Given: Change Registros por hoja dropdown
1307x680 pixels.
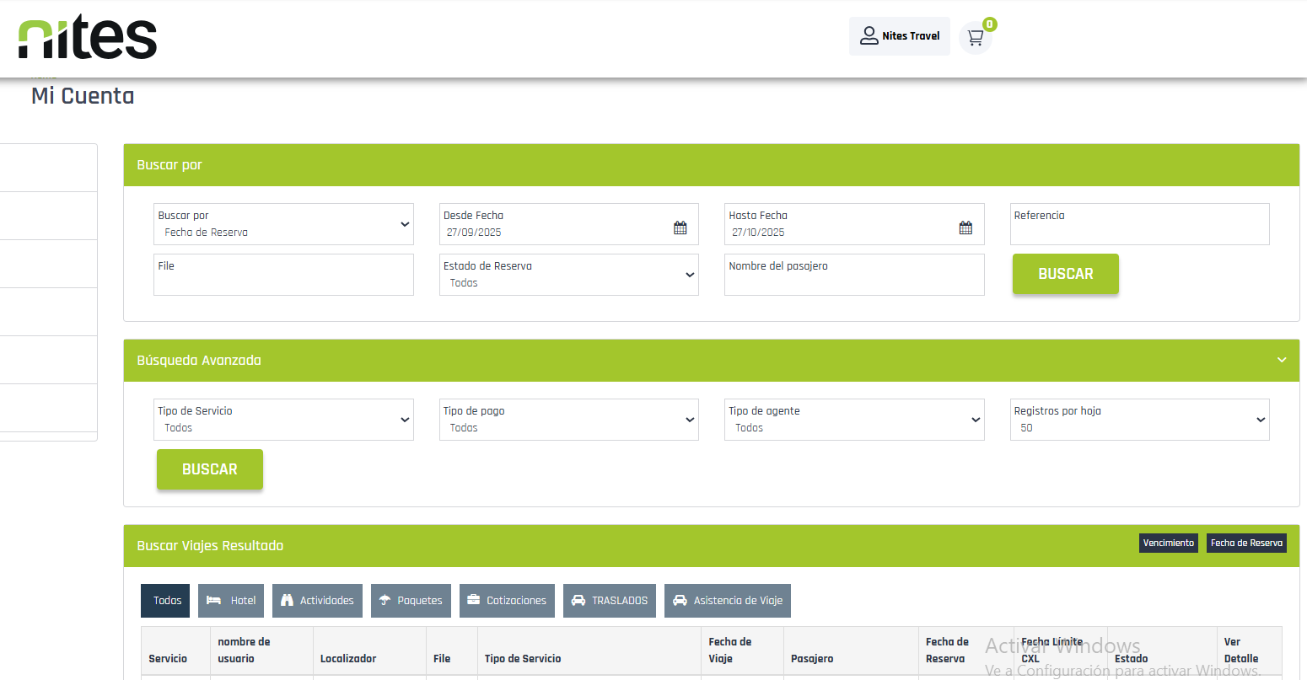Looking at the screenshot, I should click(x=1139, y=420).
